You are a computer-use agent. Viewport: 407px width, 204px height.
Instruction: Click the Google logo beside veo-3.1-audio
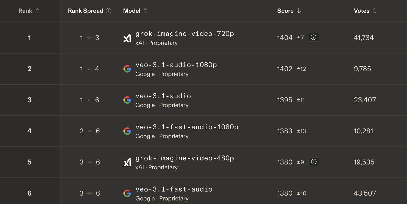click(127, 100)
